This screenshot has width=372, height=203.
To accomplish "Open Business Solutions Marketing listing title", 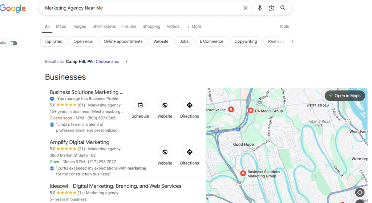I will click(x=86, y=92).
